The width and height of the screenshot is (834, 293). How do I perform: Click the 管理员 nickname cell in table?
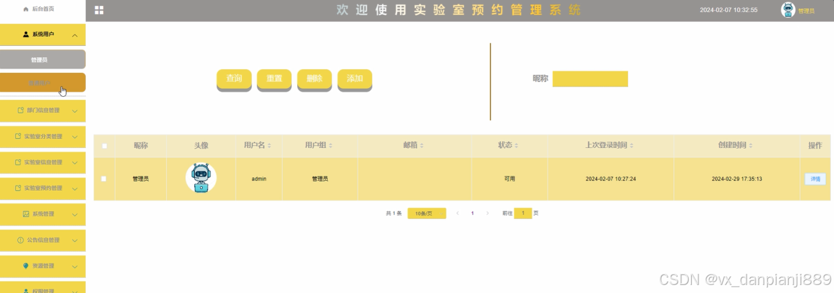point(140,179)
